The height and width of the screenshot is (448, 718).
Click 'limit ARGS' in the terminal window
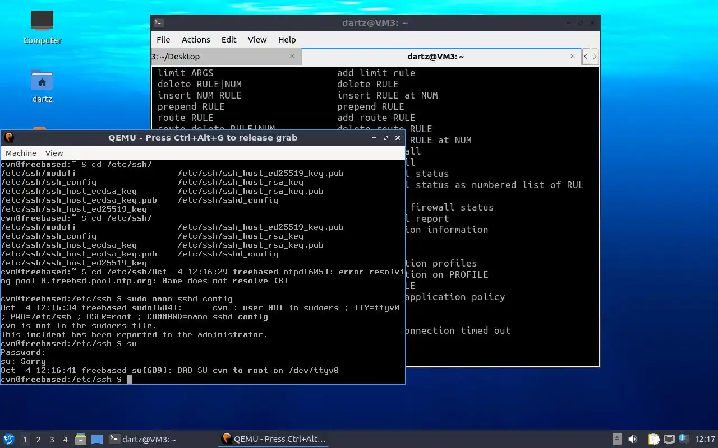coord(186,73)
